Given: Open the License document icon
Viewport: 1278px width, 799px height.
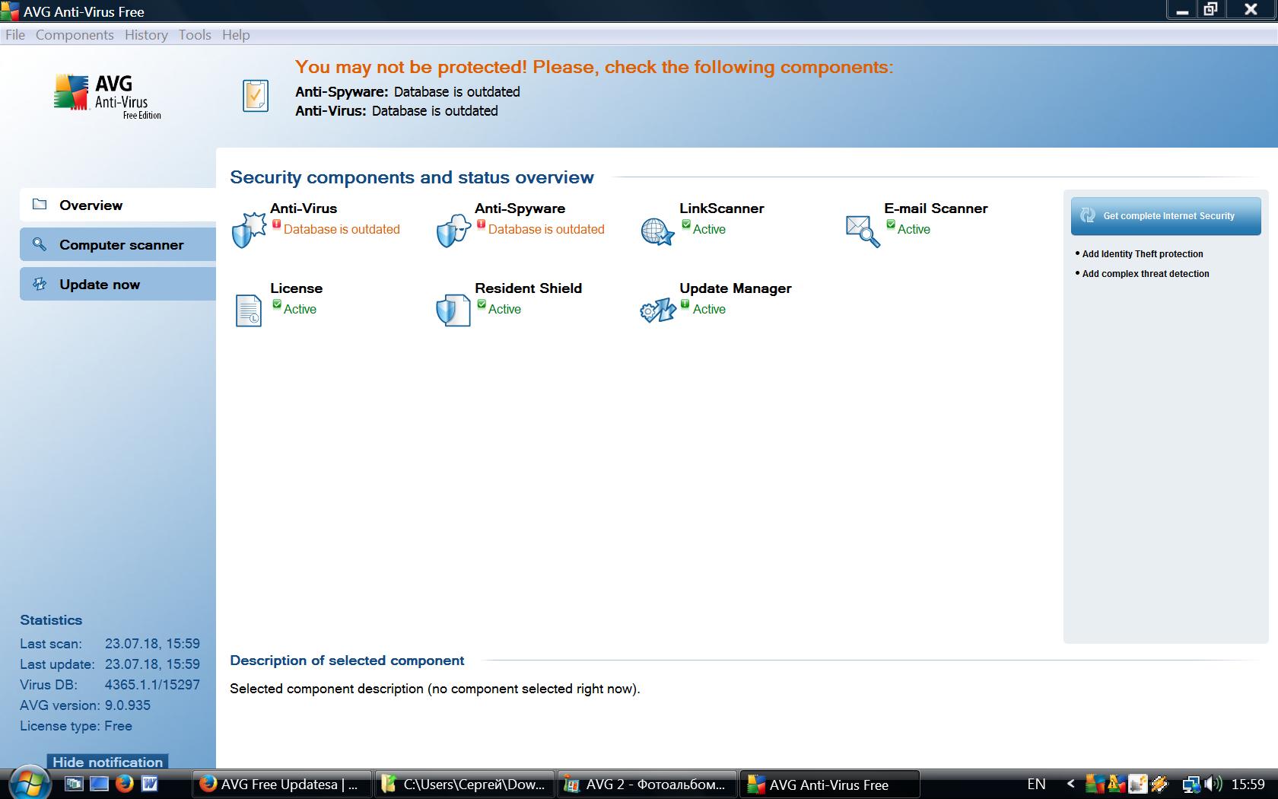Looking at the screenshot, I should click(248, 310).
